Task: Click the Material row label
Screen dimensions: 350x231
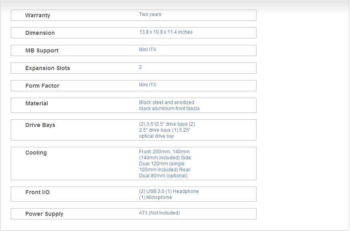Action: [x=36, y=103]
